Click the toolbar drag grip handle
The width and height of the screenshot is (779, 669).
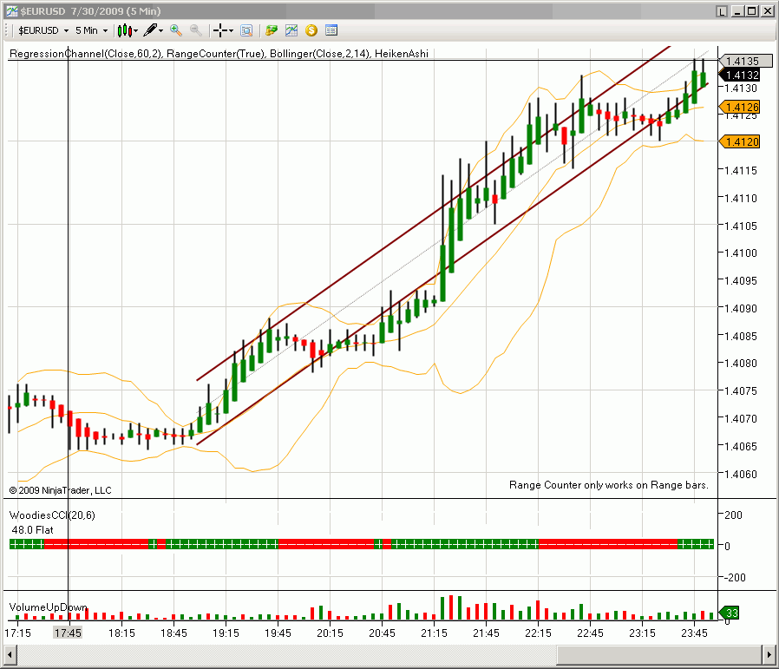point(8,31)
